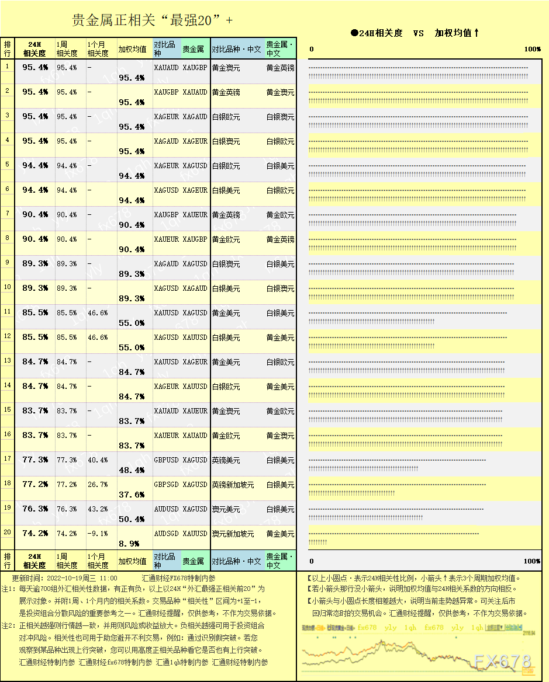
Task: Select AUDSGD in rank 20 row
Action: tap(166, 534)
